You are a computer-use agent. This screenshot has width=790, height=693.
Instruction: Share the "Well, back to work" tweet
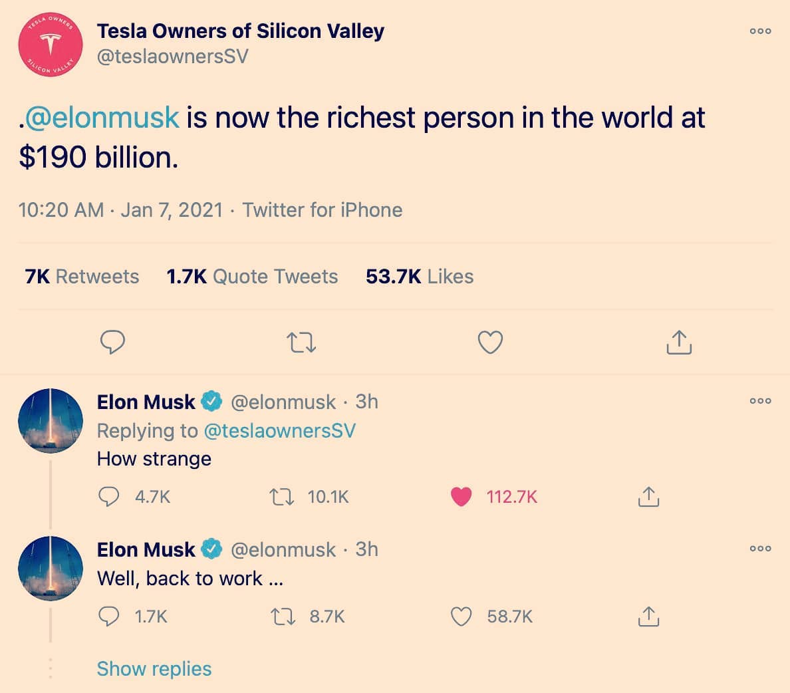click(x=648, y=617)
